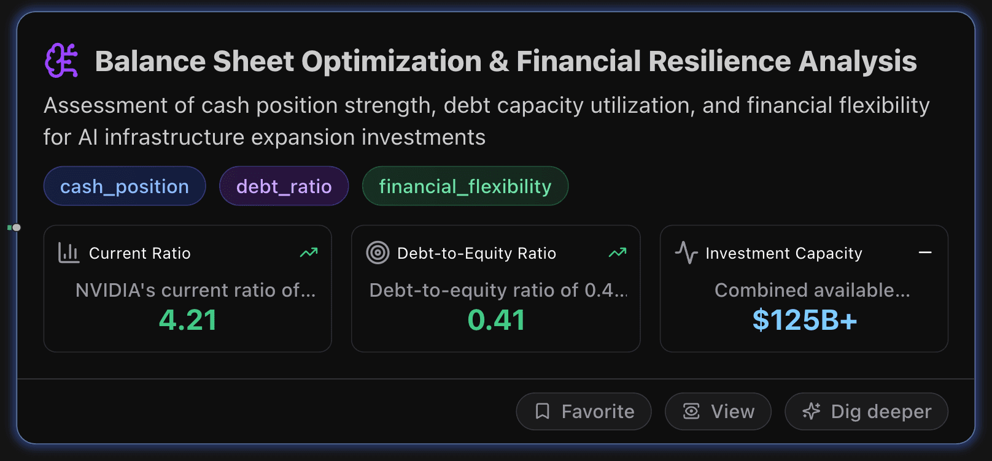The height and width of the screenshot is (461, 992).
Task: Click the bullseye icon beside Debt-to-Equity Ratio
Action: point(378,253)
